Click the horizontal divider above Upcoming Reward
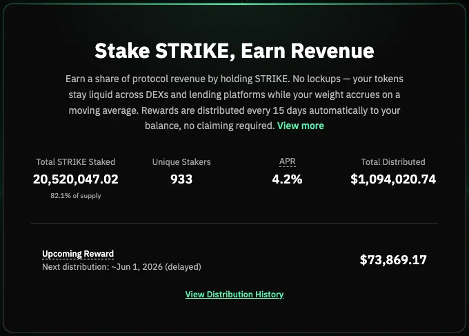 (234, 223)
